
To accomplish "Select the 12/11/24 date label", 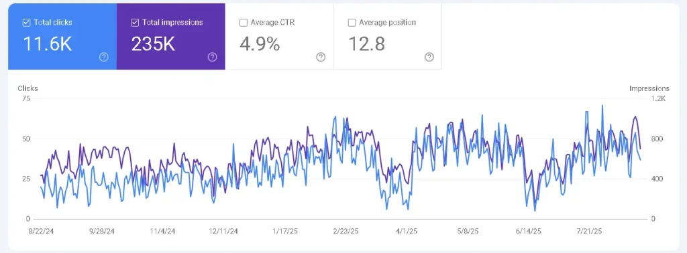I will coord(223,231).
